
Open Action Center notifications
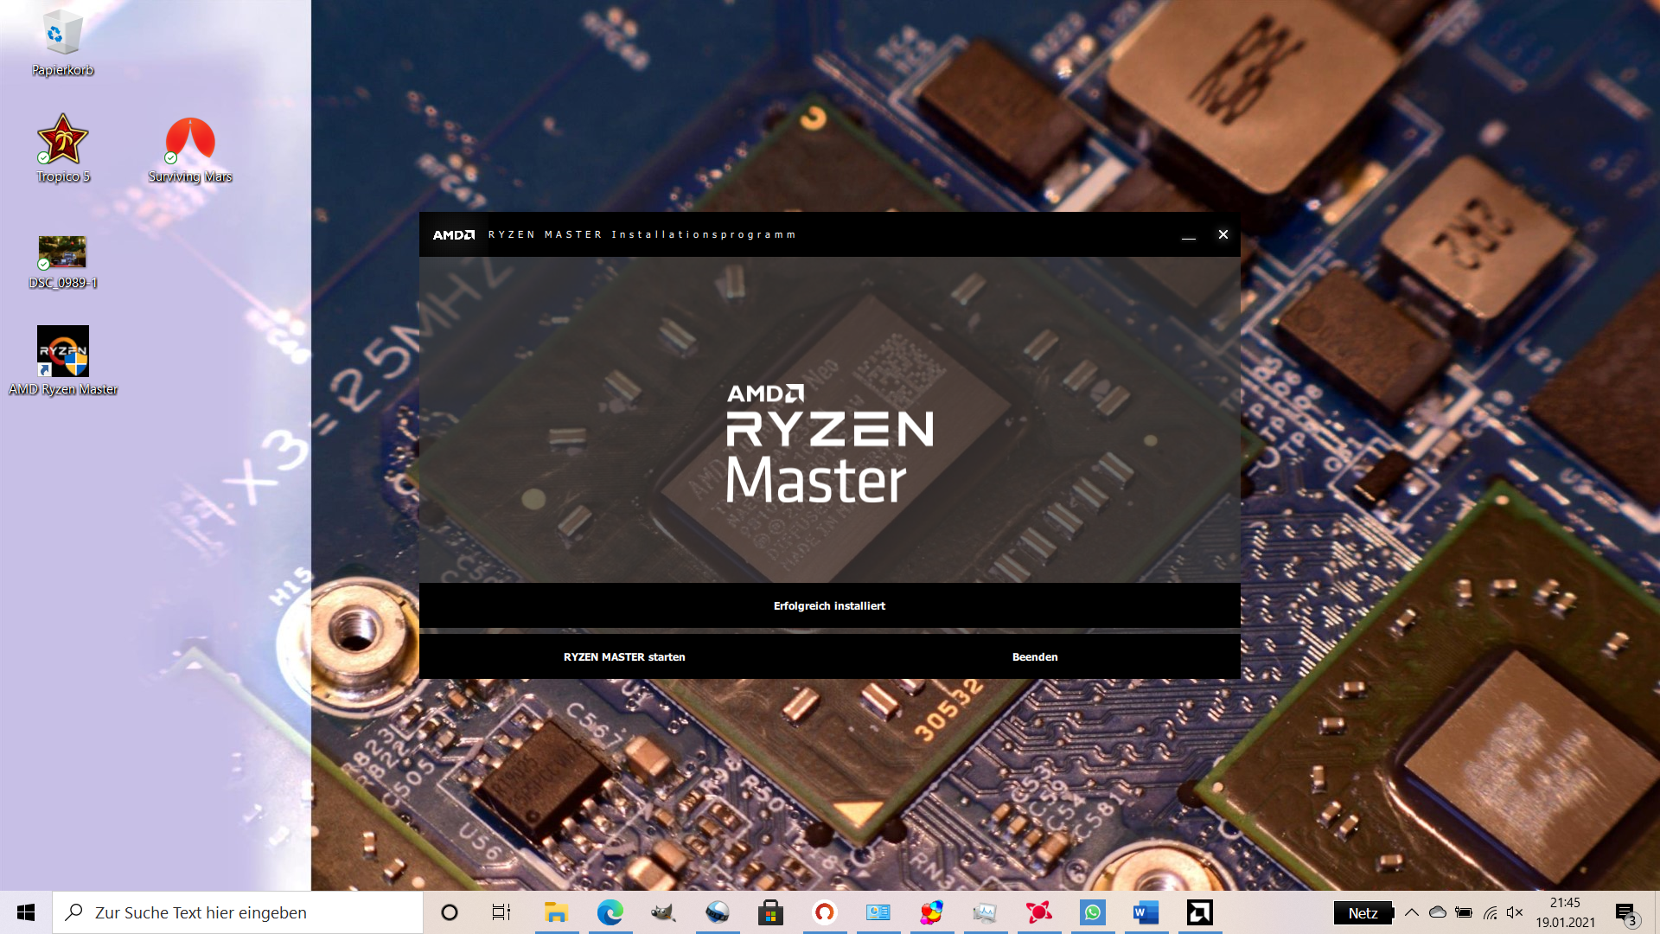point(1625,912)
